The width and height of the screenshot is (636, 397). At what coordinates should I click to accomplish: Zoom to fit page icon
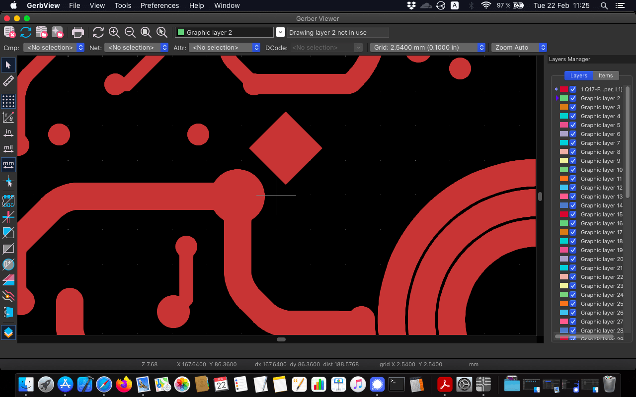coord(146,32)
